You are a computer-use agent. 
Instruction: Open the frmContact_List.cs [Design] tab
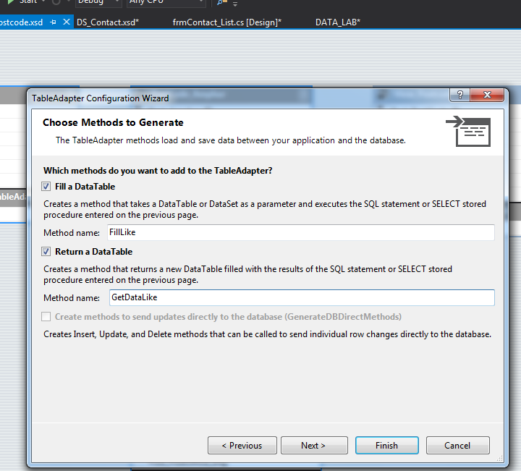tap(226, 22)
